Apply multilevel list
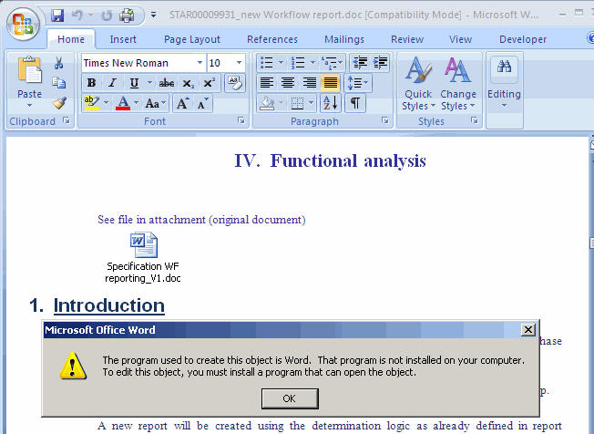 coord(332,63)
